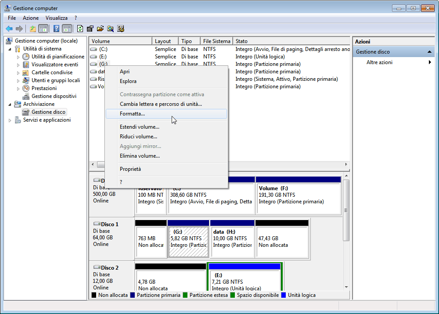Click the blue Help question mark icon

[56, 29]
